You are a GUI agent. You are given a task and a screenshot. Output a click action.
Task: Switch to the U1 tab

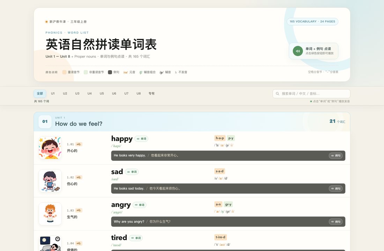click(x=53, y=93)
